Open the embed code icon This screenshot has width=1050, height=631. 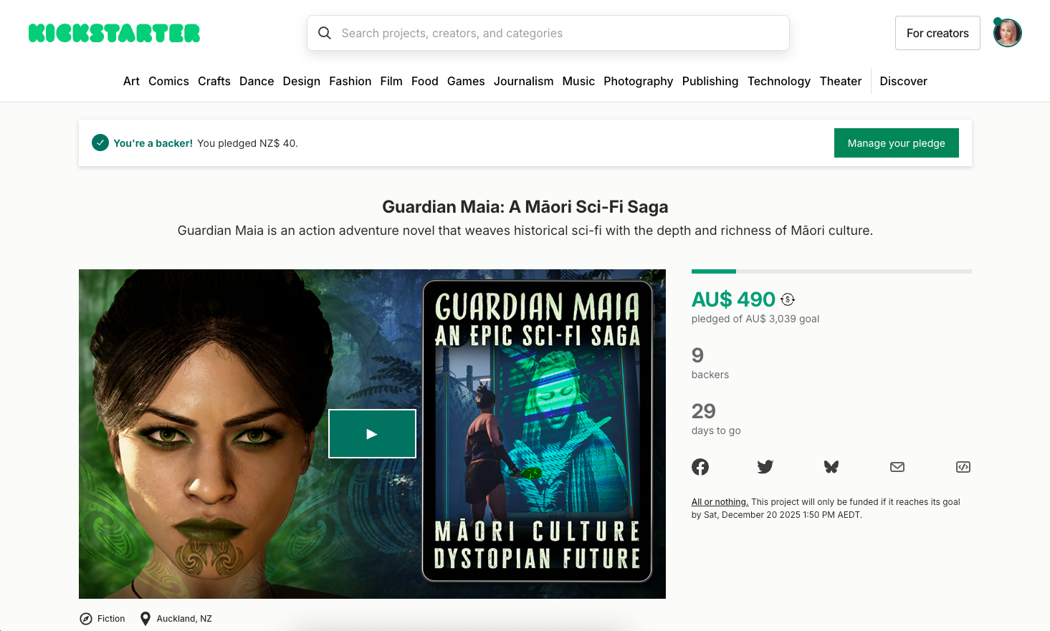pos(963,467)
